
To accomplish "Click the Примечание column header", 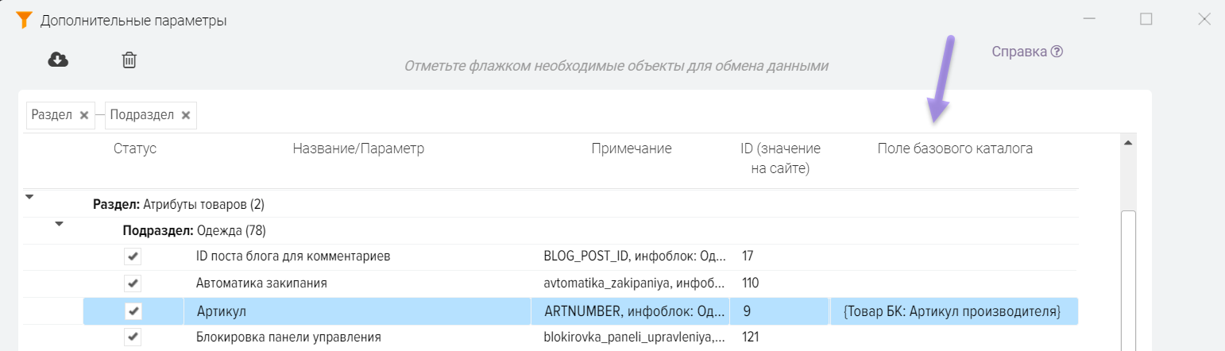I will tap(632, 148).
